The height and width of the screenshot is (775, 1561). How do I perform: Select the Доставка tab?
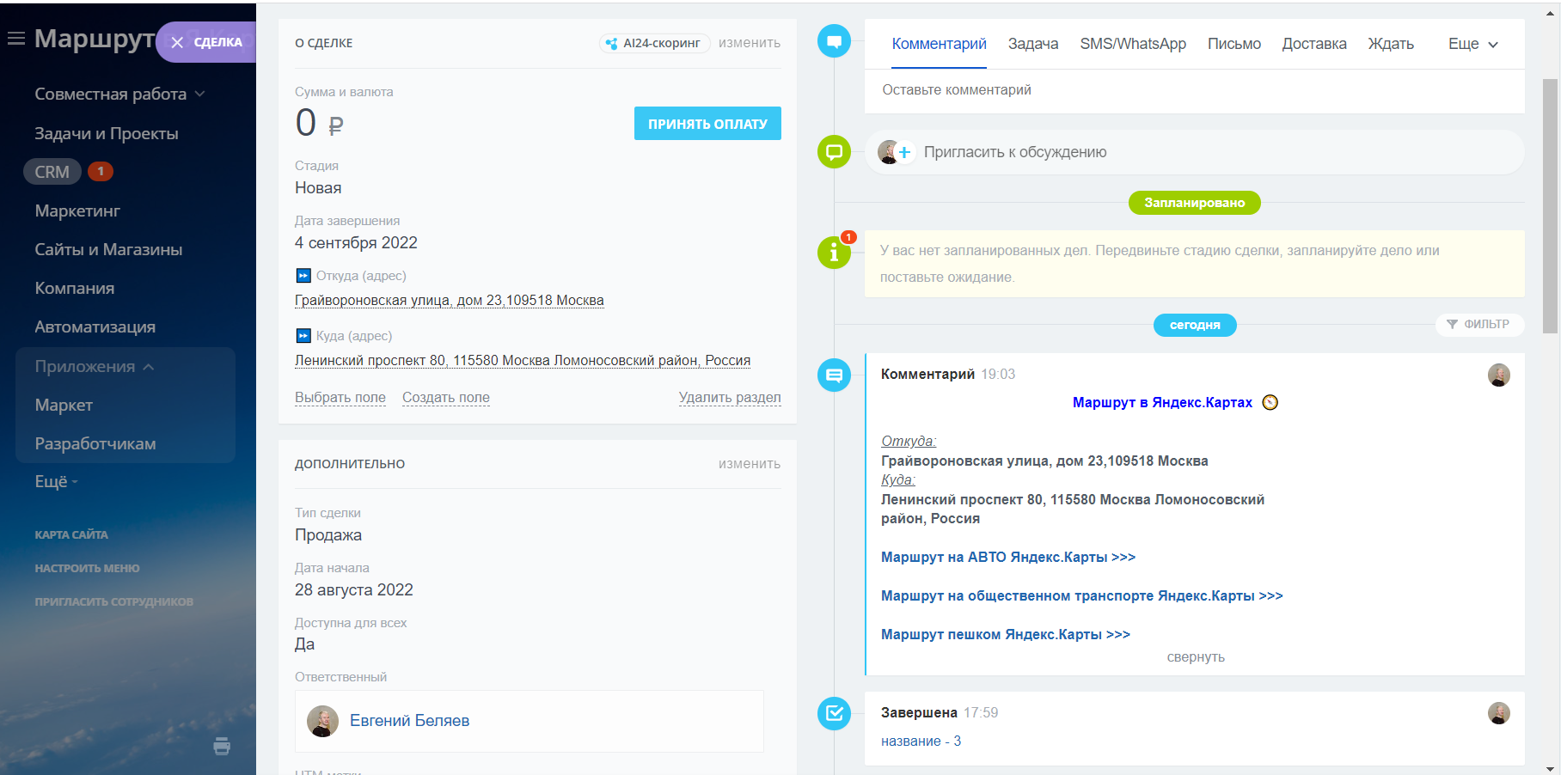click(1314, 44)
